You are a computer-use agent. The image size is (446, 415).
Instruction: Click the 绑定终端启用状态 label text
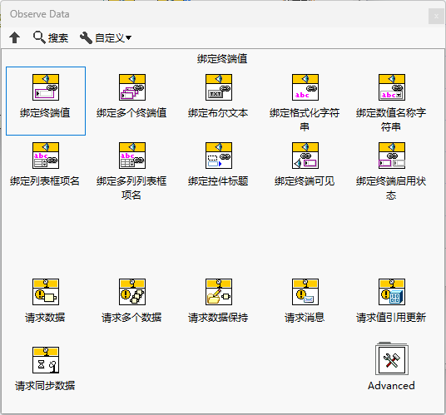(x=391, y=188)
